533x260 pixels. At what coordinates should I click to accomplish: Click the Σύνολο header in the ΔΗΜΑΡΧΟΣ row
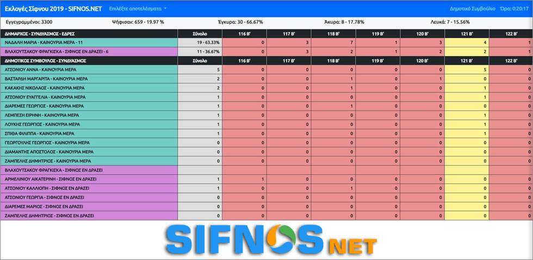[200, 34]
